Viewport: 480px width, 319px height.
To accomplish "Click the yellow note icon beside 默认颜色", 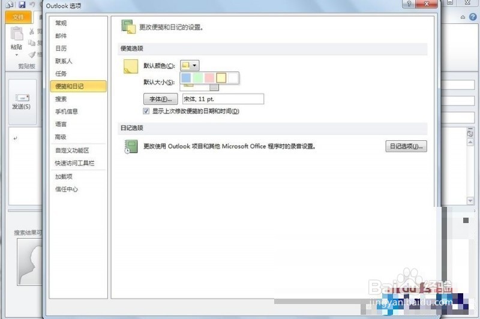I will click(131, 67).
